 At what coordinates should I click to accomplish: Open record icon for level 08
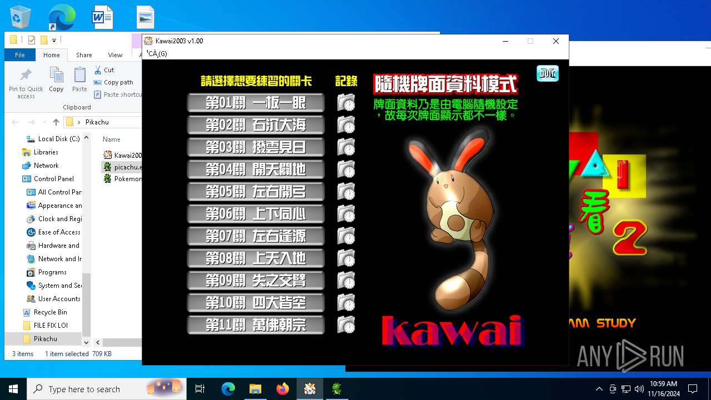[x=346, y=258]
